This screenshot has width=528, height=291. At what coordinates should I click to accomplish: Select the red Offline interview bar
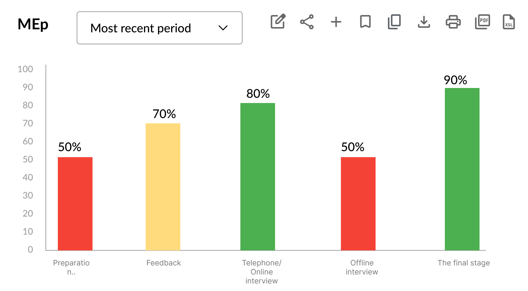coord(358,204)
